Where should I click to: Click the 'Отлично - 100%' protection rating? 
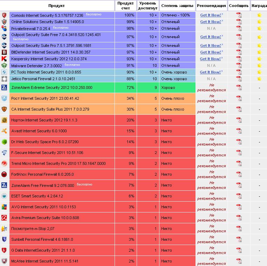(176, 15)
